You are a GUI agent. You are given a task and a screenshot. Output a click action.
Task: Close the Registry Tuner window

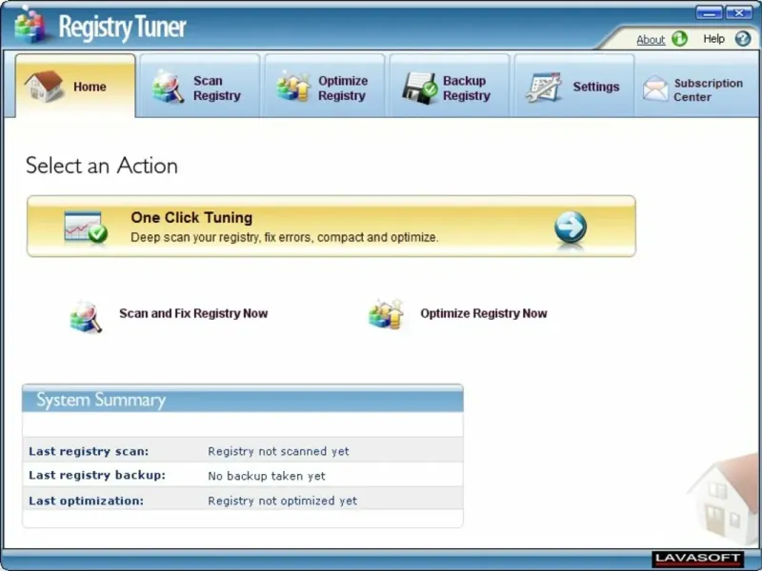click(739, 12)
